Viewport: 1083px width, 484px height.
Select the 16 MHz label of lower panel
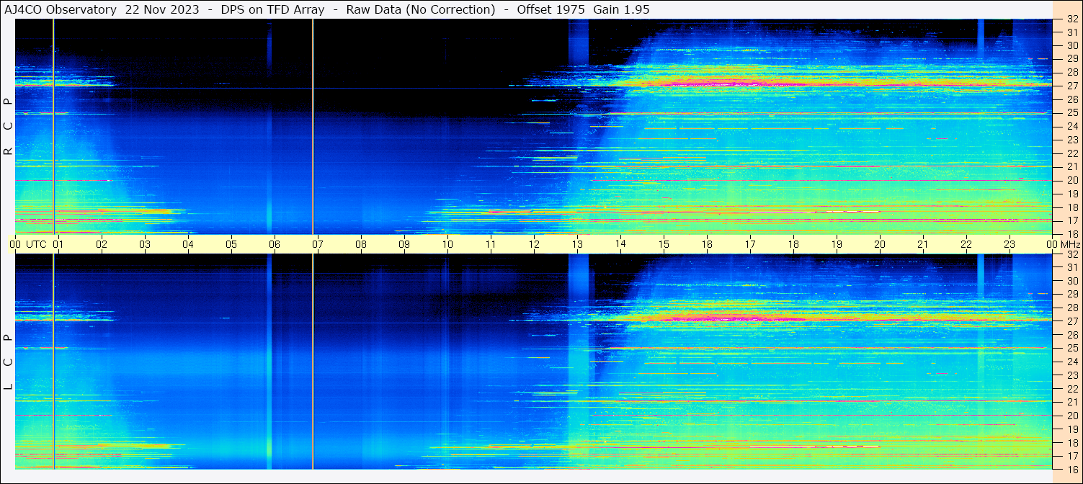(1071, 469)
